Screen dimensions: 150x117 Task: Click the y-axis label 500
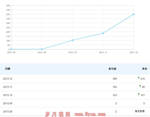(8, 6)
